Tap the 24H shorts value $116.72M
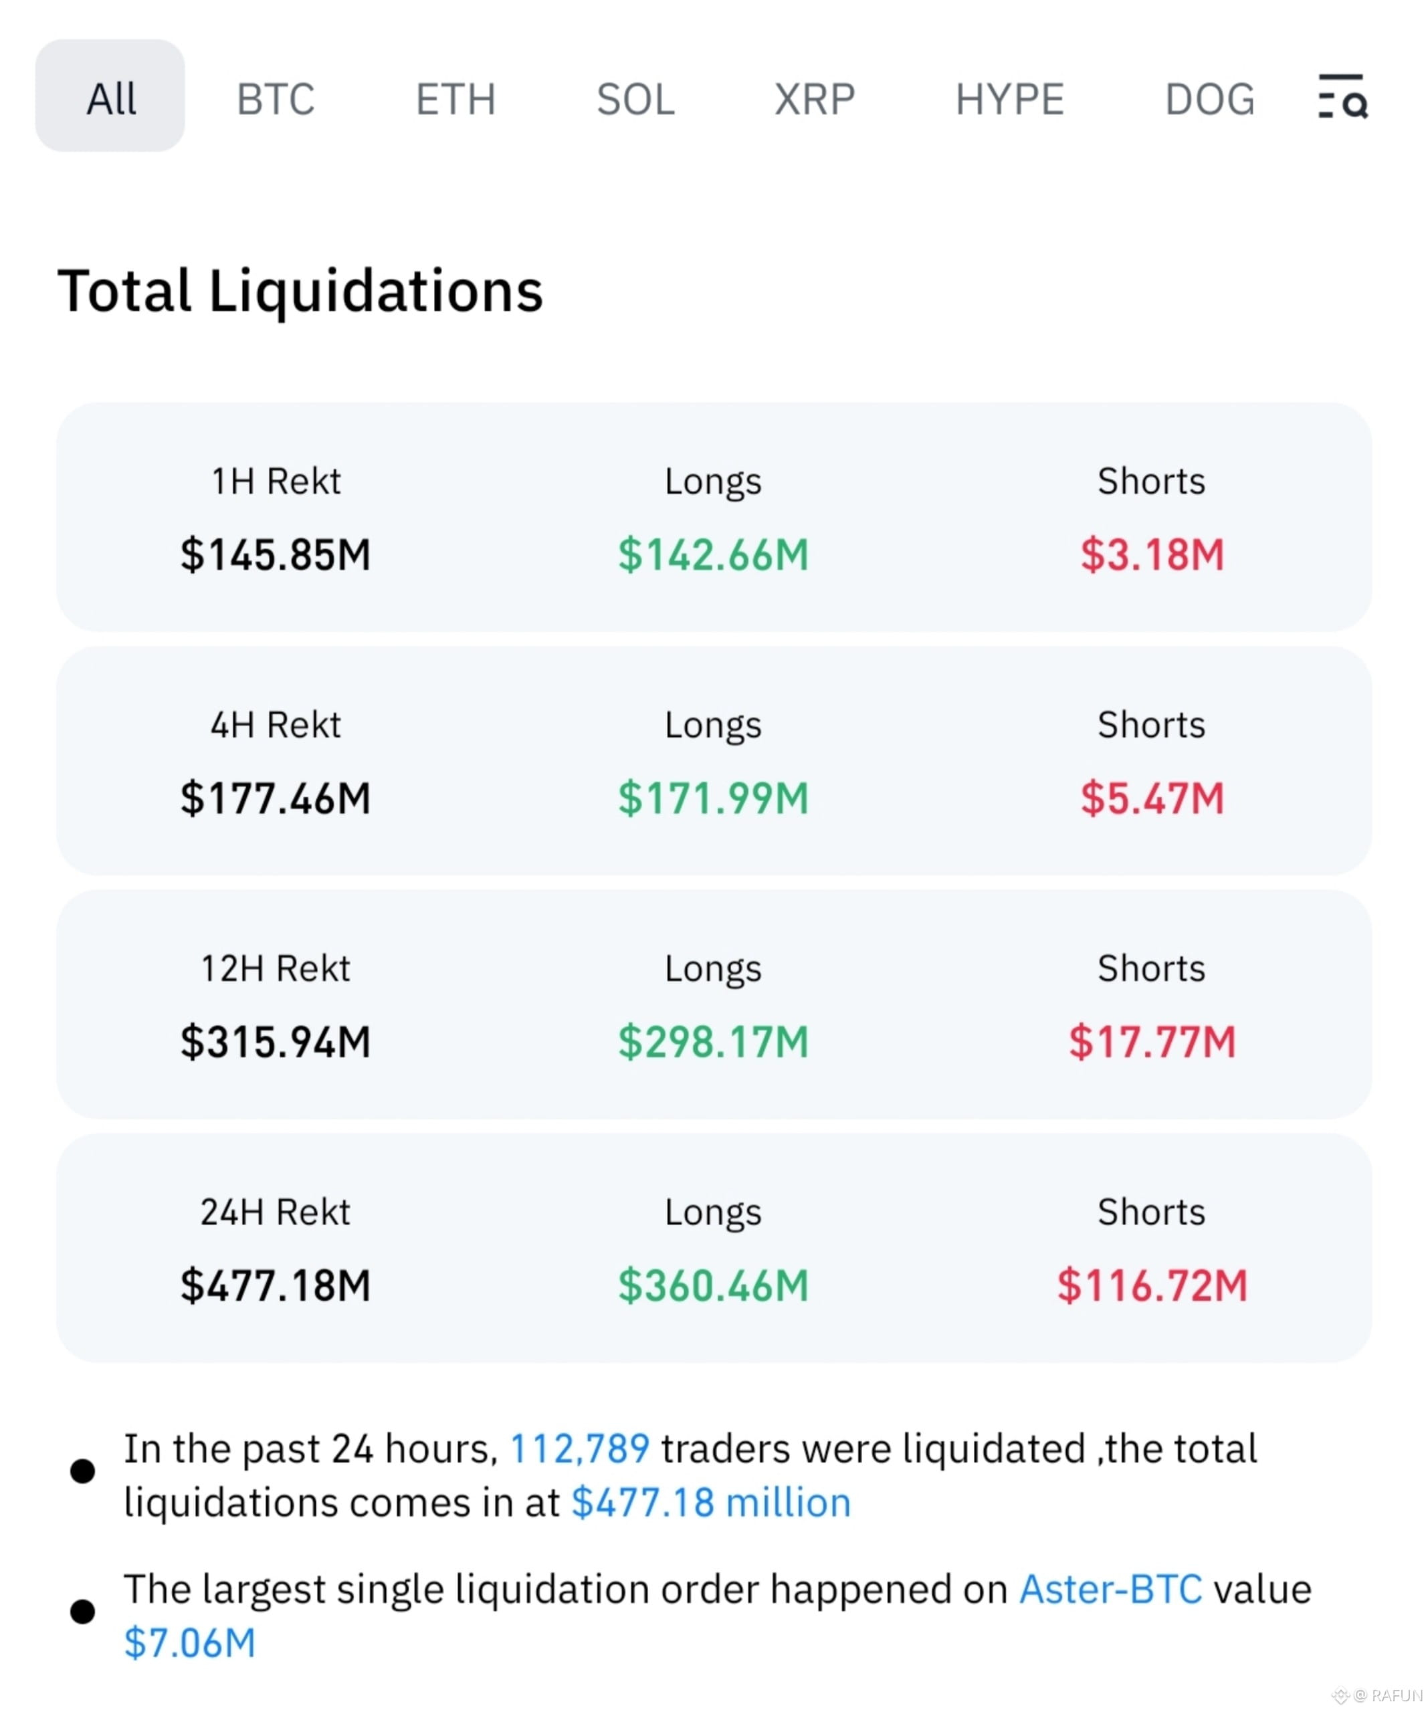 pyautogui.click(x=1152, y=1285)
